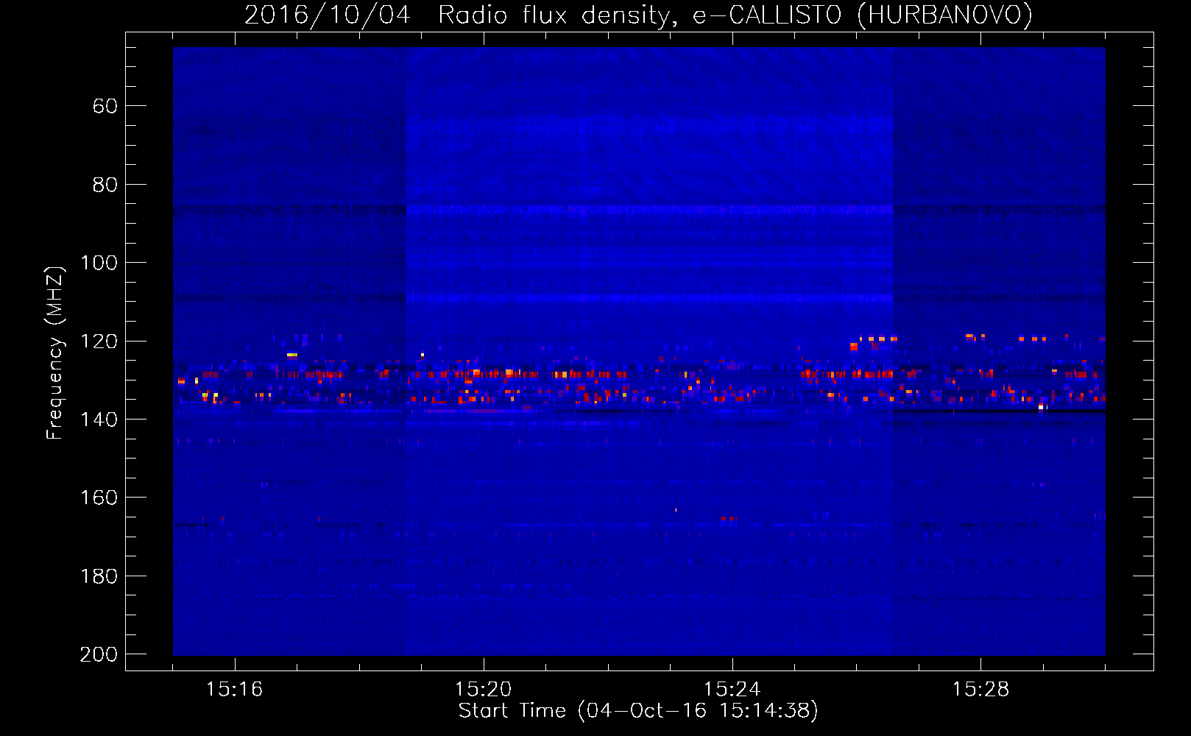
Task: Click the 15:16 time tick label
Action: [x=235, y=690]
